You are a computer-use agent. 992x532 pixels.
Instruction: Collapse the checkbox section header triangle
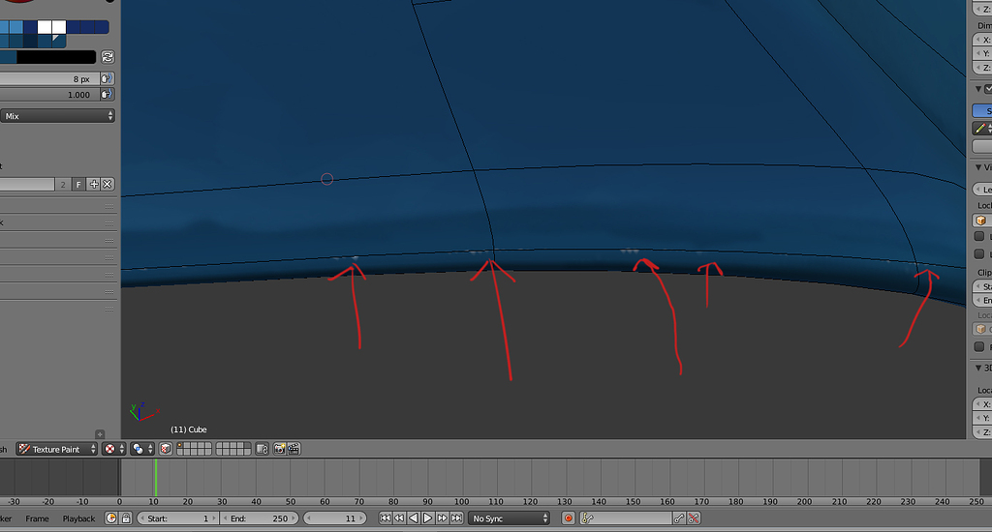pyautogui.click(x=978, y=89)
